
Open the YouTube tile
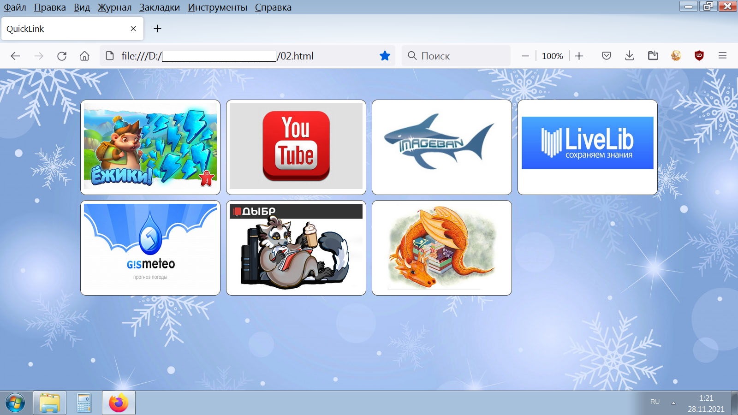pyautogui.click(x=296, y=148)
